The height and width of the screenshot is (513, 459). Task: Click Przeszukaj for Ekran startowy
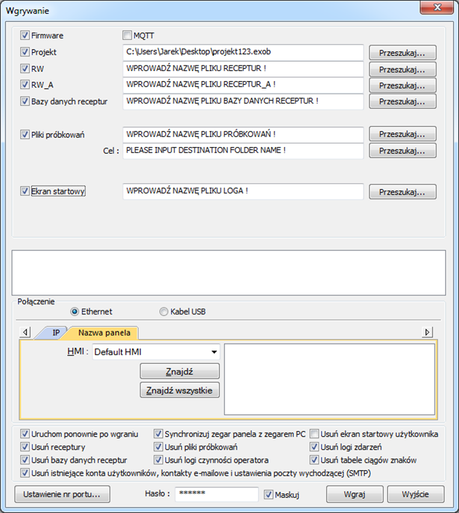(x=402, y=192)
